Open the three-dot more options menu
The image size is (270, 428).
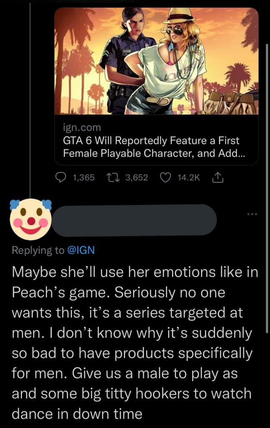pos(253,214)
